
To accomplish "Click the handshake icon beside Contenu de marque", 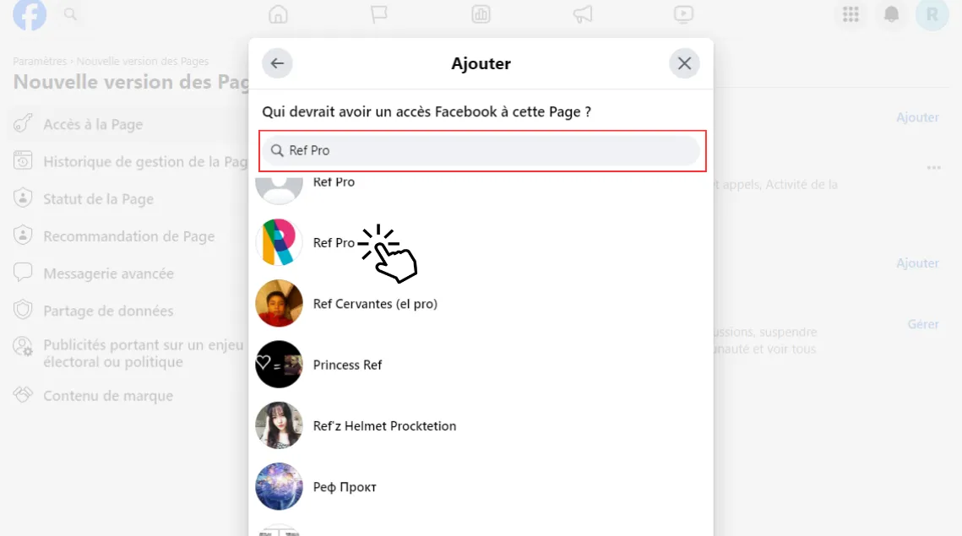I will [x=23, y=394].
